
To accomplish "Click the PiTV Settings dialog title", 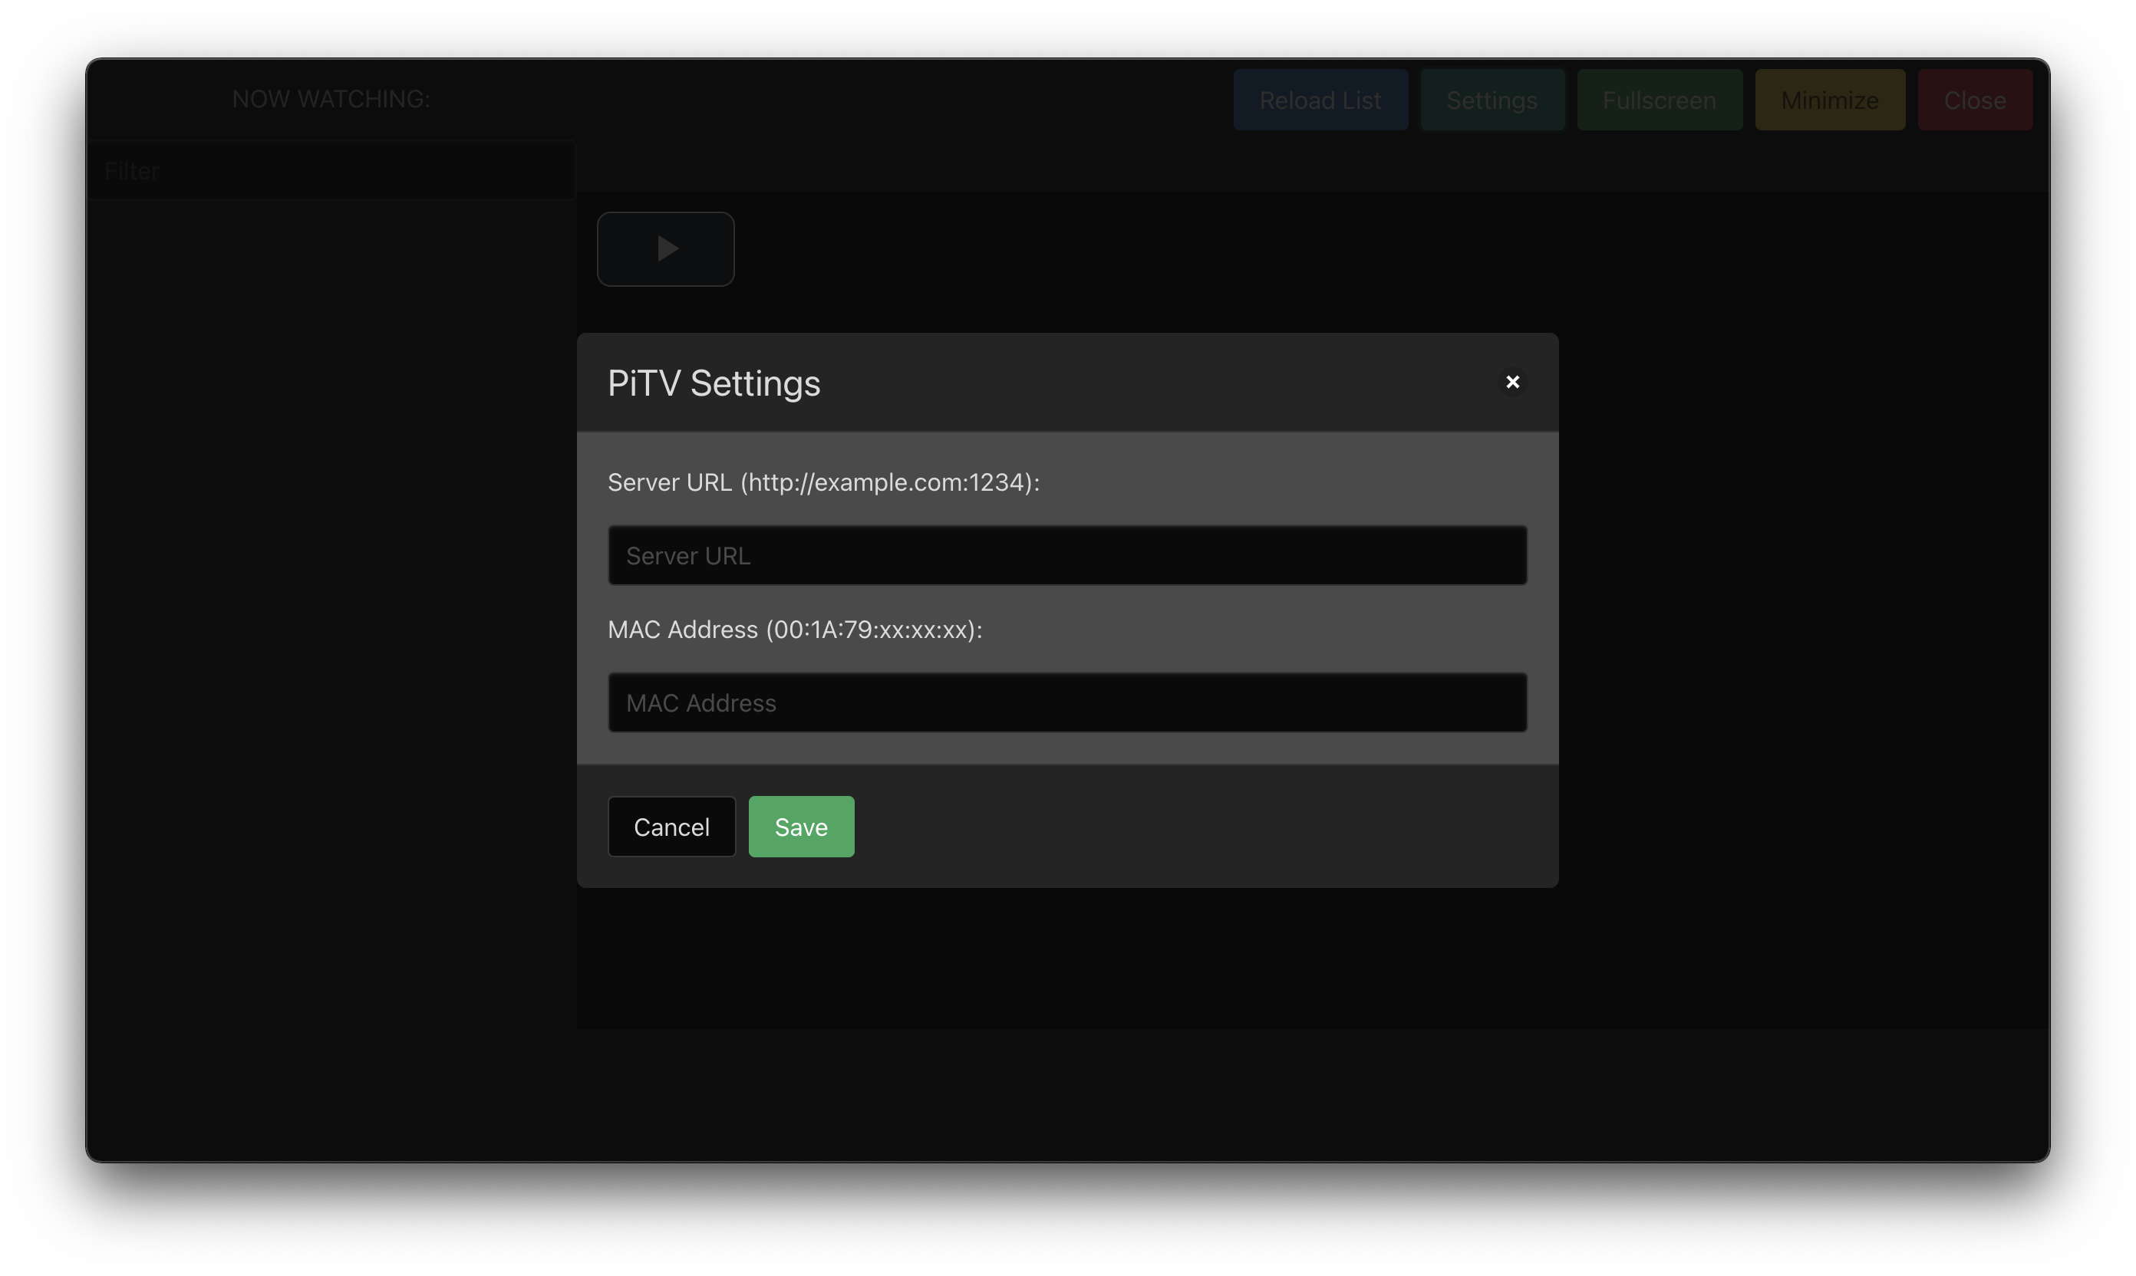I will (713, 383).
